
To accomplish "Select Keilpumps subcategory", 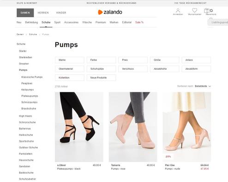I will (x=27, y=90).
